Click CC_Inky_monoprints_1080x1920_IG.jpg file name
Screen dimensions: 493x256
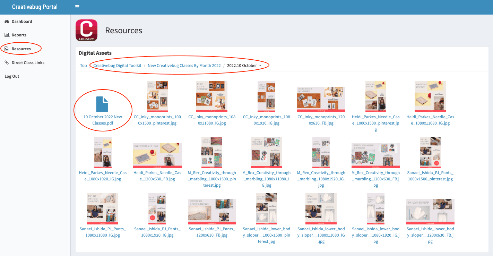267,120
